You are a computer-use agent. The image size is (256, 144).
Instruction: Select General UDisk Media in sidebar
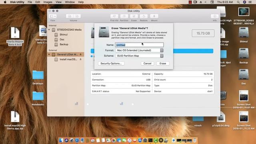tap(67, 54)
